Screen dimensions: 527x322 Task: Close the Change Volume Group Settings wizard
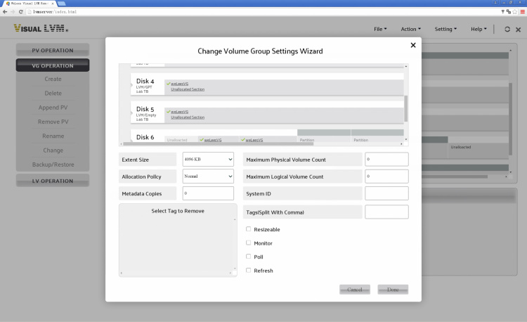click(412, 45)
